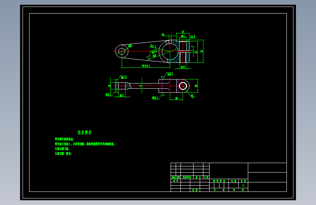Select the 技术要求 heading text
This screenshot has width=316, height=205.
[x=85, y=132]
